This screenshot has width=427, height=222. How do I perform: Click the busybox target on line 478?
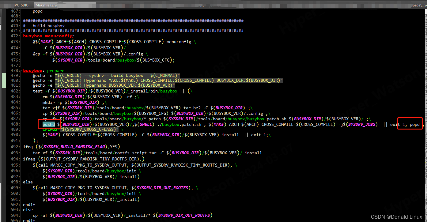pyautogui.click(x=32, y=70)
